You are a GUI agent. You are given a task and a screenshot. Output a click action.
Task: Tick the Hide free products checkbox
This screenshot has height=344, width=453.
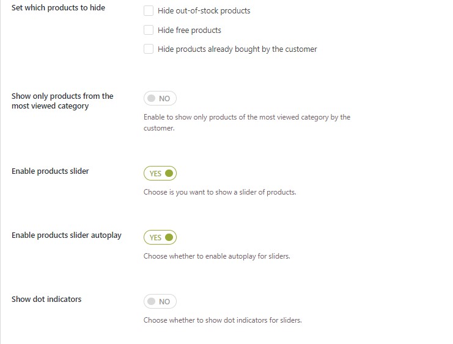[149, 30]
